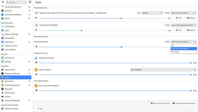
Task: Open Search settings category
Action: click(16, 19)
